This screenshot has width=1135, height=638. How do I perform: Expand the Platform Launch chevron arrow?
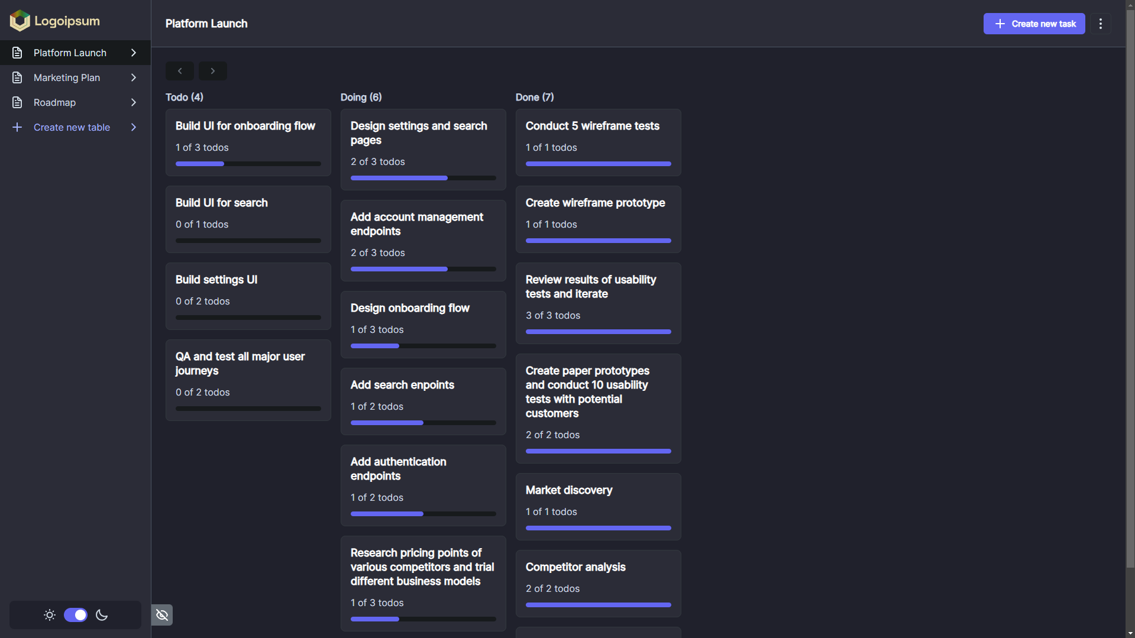tap(134, 53)
